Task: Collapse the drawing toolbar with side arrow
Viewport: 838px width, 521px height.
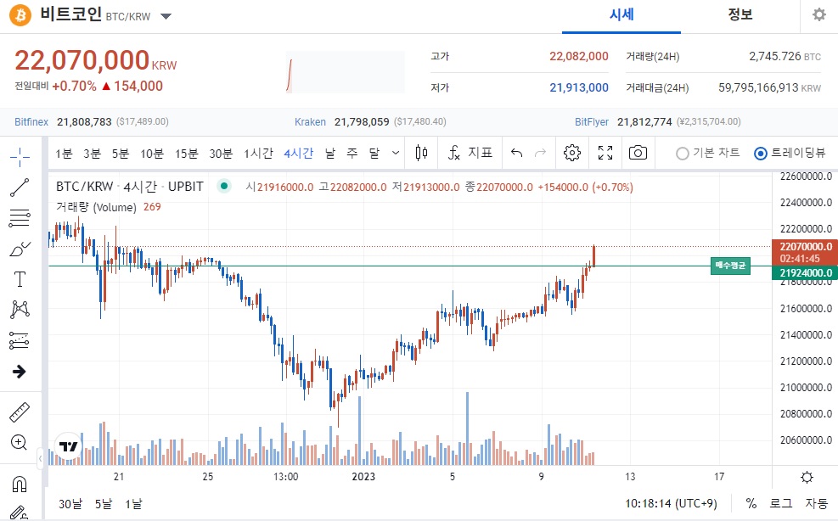Action: coord(40,458)
